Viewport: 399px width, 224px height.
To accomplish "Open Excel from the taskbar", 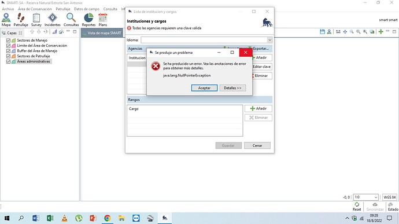I will tap(50, 218).
